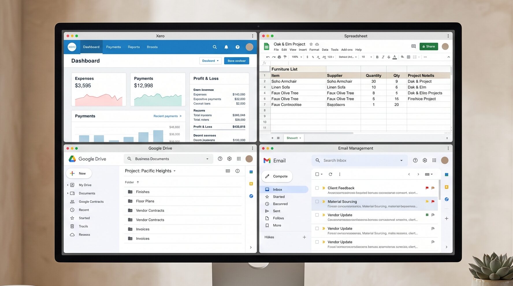Image resolution: width=513 pixels, height=286 pixels.
Task: Click the green Share button
Action: point(429,46)
